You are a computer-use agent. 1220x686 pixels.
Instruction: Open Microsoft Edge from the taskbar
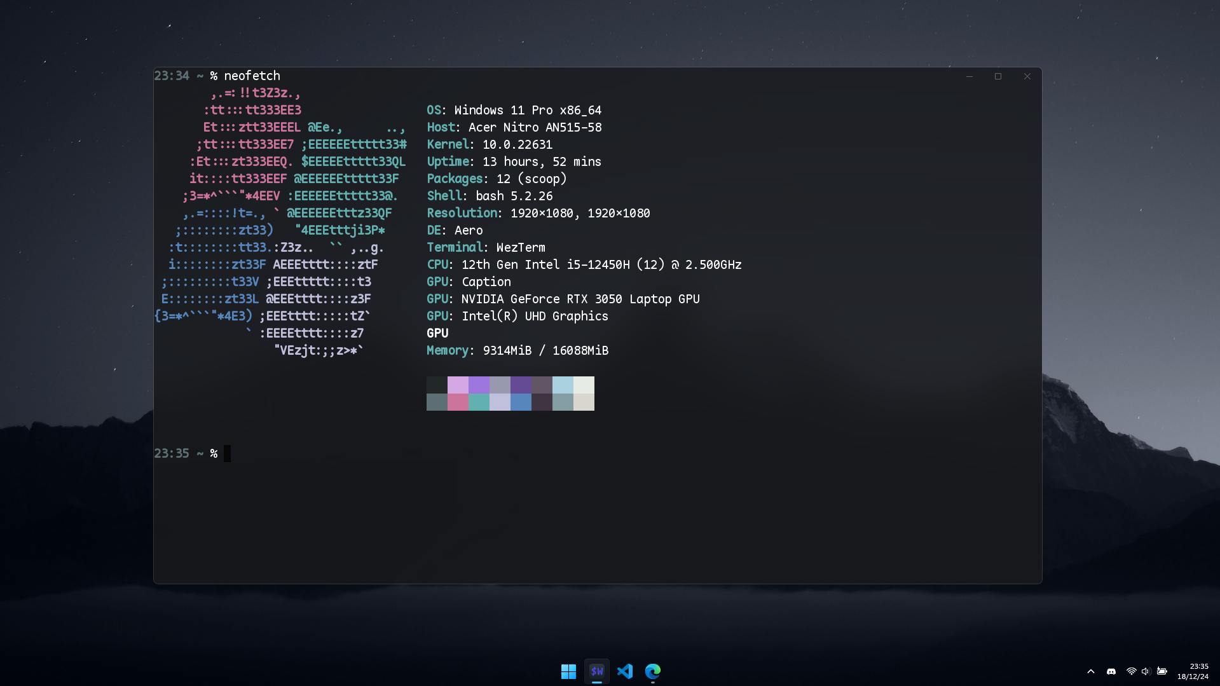tap(653, 671)
